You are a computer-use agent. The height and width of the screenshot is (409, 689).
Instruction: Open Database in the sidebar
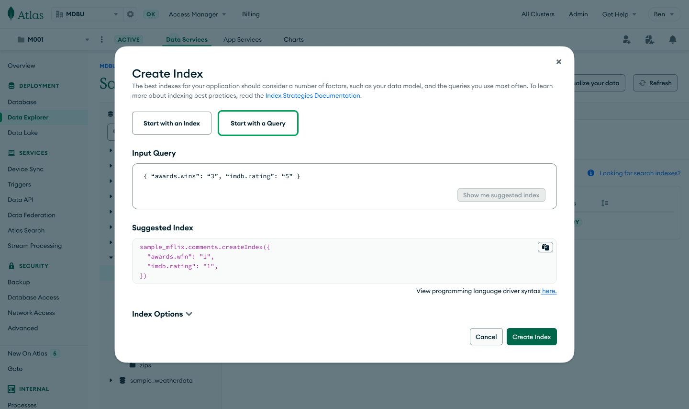[22, 102]
